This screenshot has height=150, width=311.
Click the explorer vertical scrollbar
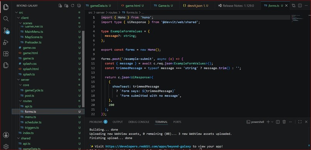click(x=83, y=69)
